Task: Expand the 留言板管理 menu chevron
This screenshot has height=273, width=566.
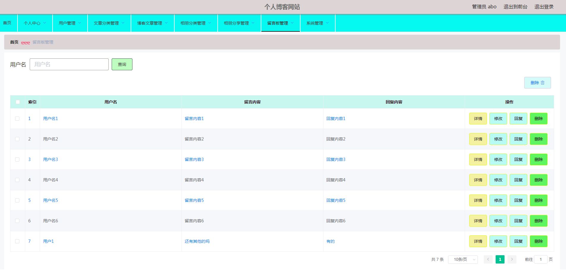Action: (292, 23)
